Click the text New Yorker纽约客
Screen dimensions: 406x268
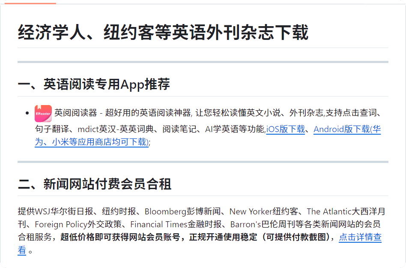(263, 211)
